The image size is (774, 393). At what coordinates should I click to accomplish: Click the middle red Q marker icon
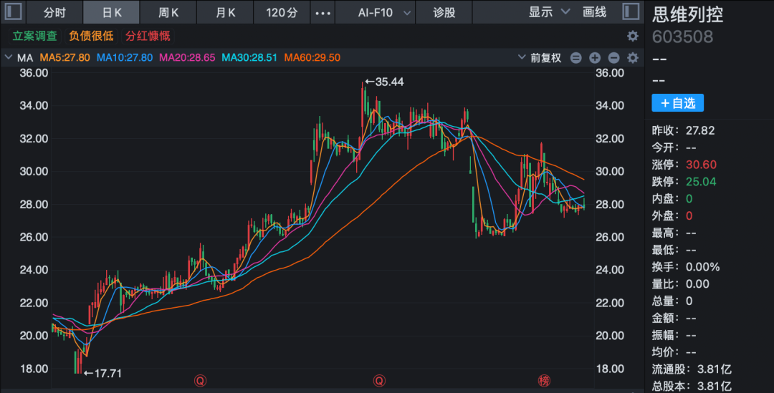378,381
